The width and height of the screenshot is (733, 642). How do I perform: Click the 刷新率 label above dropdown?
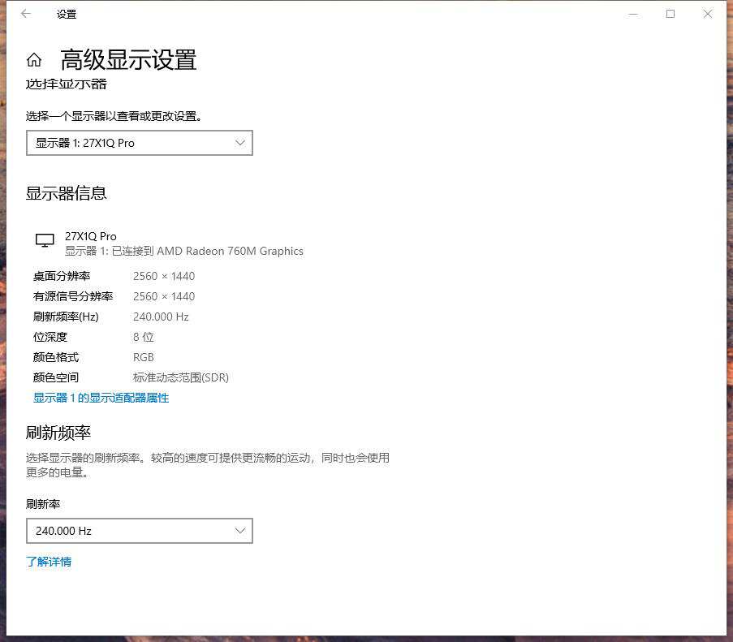pyautogui.click(x=43, y=504)
